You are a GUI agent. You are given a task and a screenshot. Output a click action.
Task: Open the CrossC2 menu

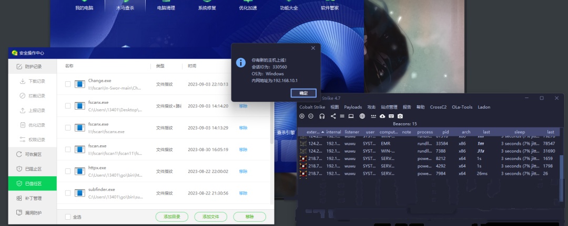coord(438,107)
